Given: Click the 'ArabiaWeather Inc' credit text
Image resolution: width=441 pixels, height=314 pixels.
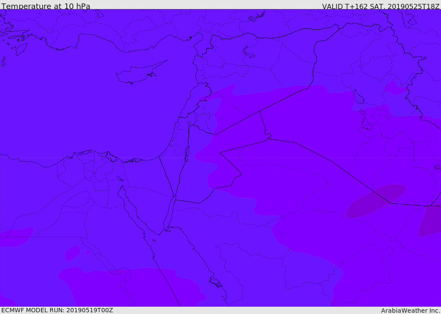Looking at the screenshot, I should (411, 311).
